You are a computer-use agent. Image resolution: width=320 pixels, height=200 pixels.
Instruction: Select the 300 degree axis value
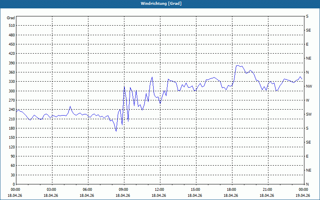[x=12, y=91]
